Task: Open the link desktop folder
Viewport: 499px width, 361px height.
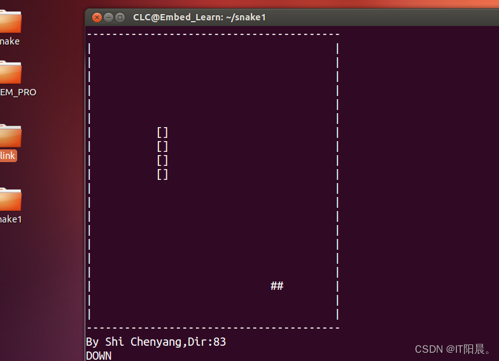Action: [x=10, y=136]
